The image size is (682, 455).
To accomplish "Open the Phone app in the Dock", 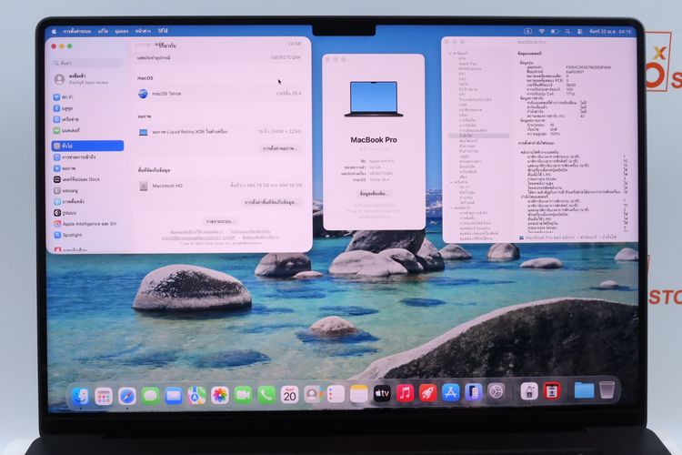I will [266, 395].
